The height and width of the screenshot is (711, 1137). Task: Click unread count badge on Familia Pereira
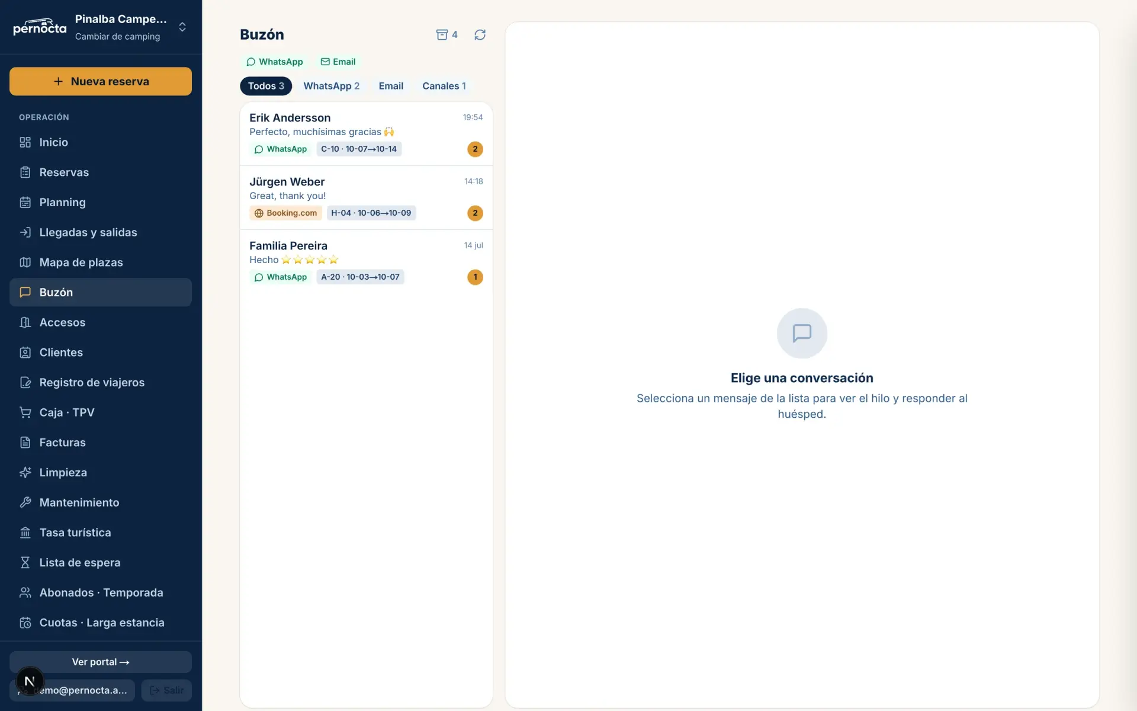point(475,277)
